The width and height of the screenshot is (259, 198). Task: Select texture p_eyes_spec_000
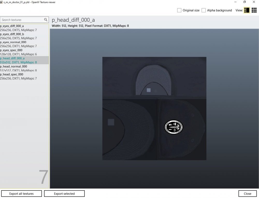click(x=24, y=52)
